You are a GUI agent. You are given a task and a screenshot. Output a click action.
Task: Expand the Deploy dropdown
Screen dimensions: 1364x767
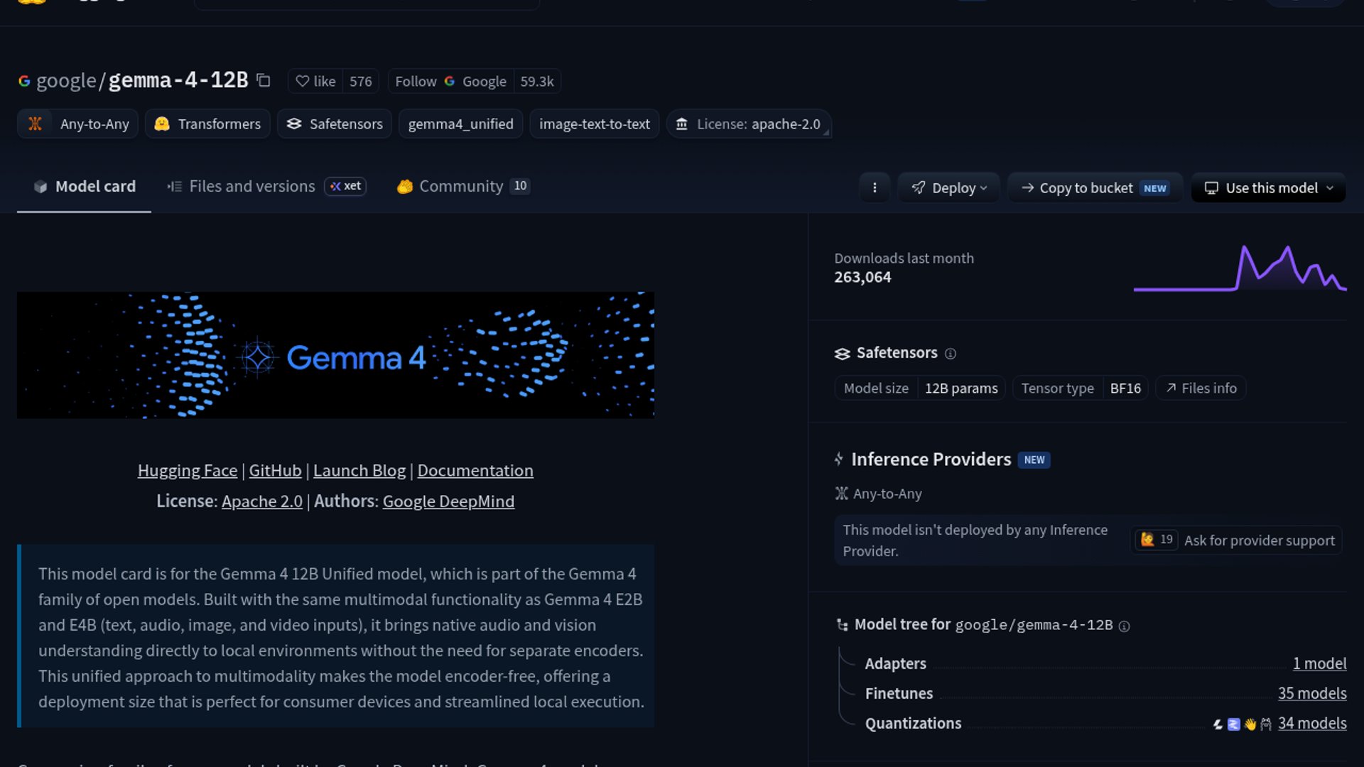click(x=949, y=188)
